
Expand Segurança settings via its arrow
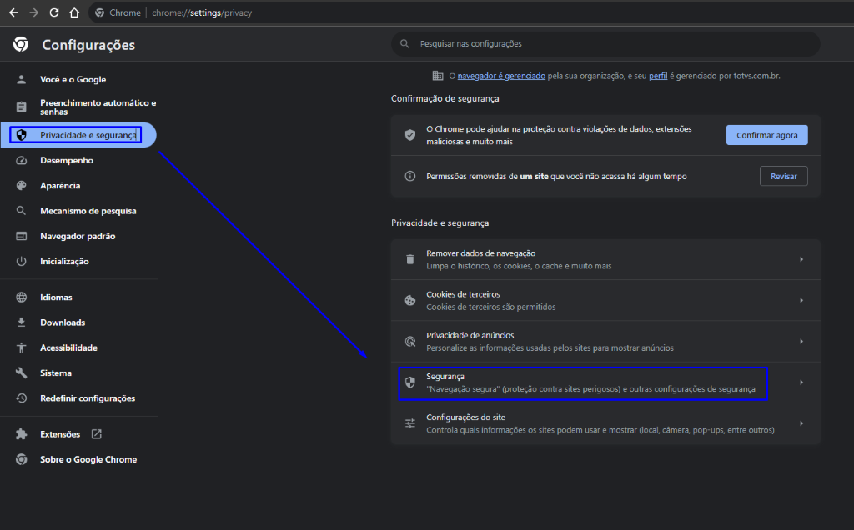click(801, 382)
